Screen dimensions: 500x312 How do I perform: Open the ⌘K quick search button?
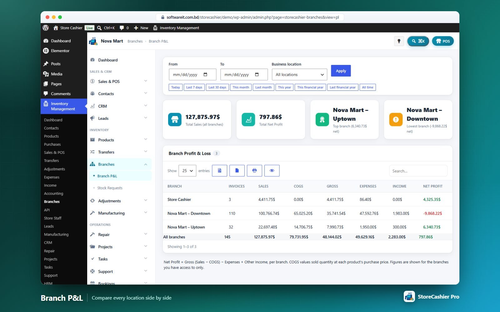click(418, 41)
